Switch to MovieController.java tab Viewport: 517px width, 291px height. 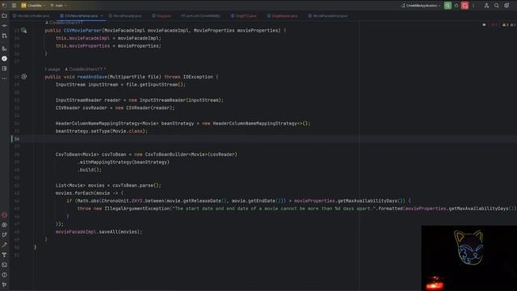[x=31, y=16]
